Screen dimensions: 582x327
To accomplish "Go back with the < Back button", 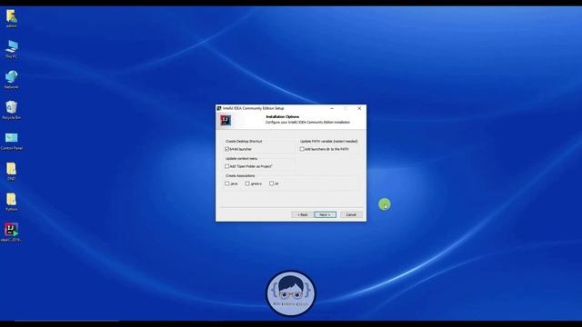I will (303, 214).
